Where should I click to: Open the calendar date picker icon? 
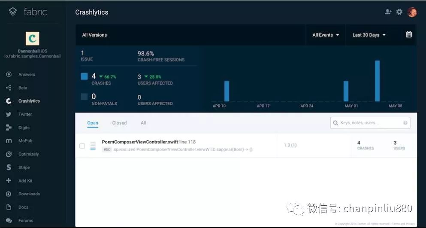coord(408,34)
